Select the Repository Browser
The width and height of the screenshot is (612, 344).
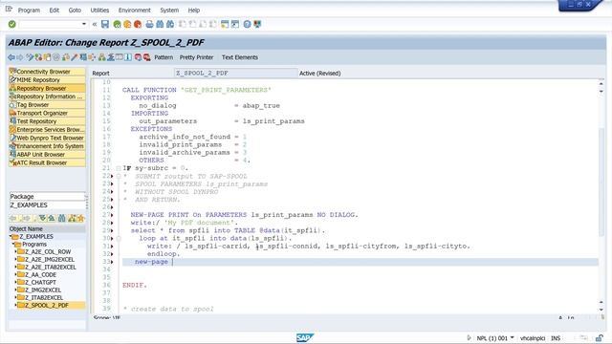click(47, 88)
